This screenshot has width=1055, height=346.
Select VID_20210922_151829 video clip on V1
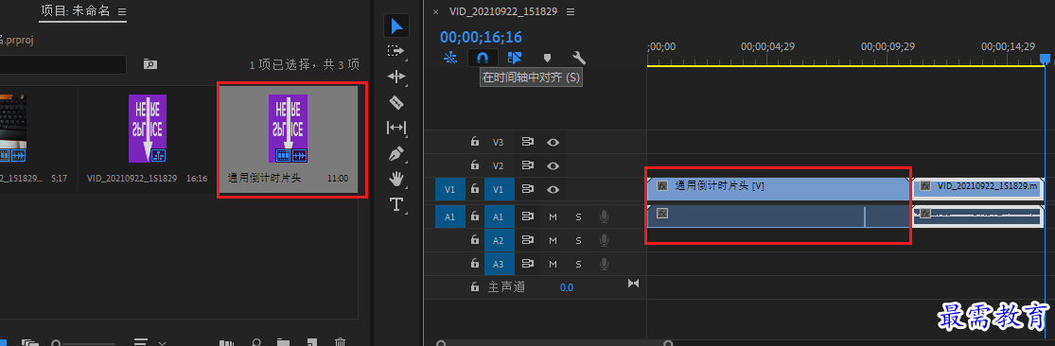point(977,189)
